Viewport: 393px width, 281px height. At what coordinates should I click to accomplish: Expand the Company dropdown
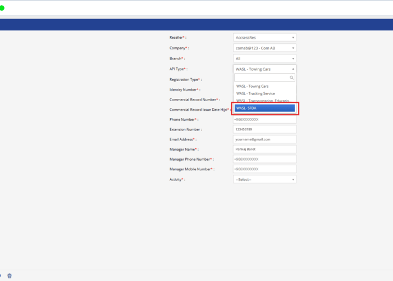[264, 48]
